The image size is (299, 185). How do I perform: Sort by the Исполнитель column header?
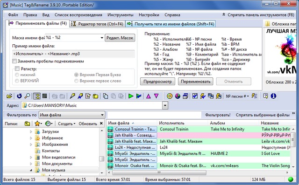[x=182, y=123]
